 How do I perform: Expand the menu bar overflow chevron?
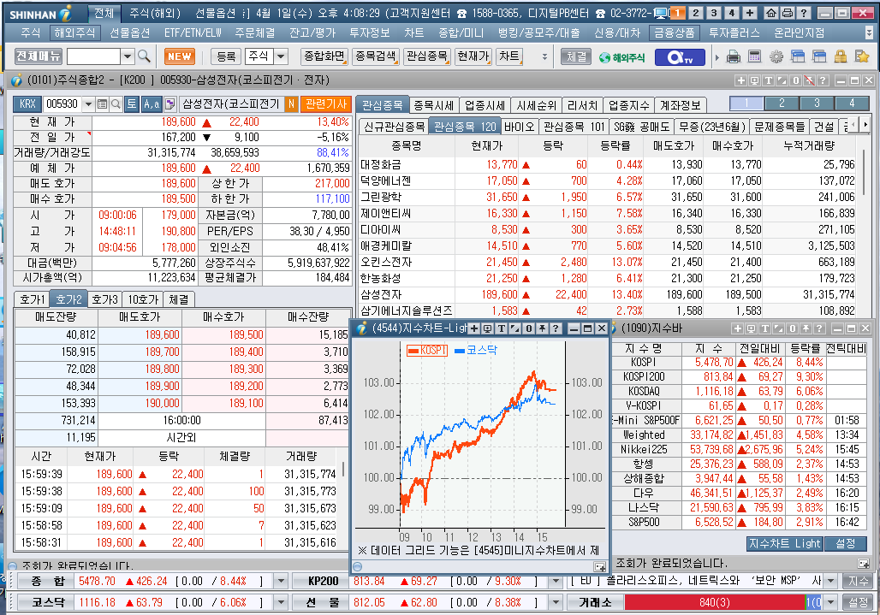[870, 33]
